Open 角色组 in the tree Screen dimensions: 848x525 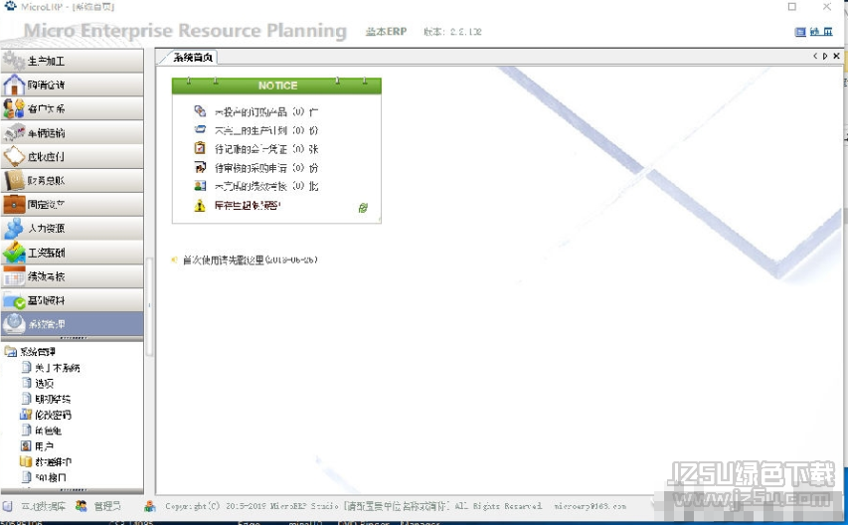(x=48, y=431)
